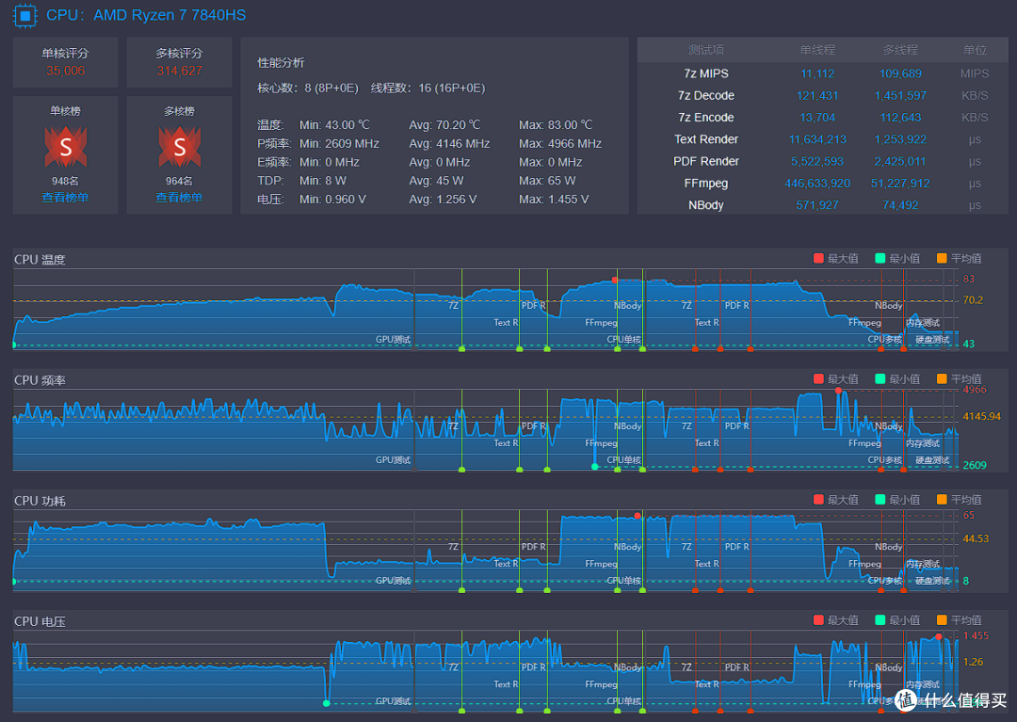Click the 测试项 column header
The width and height of the screenshot is (1017, 722).
pyautogui.click(x=705, y=50)
